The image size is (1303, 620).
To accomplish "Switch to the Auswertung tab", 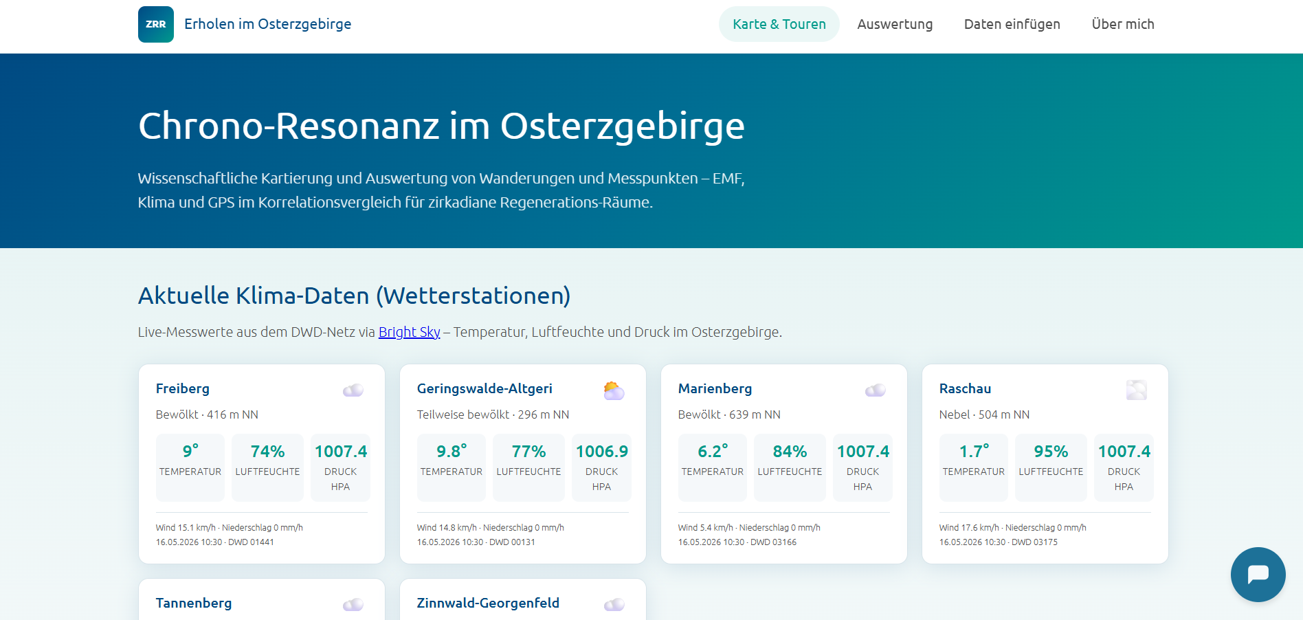I will click(x=895, y=24).
